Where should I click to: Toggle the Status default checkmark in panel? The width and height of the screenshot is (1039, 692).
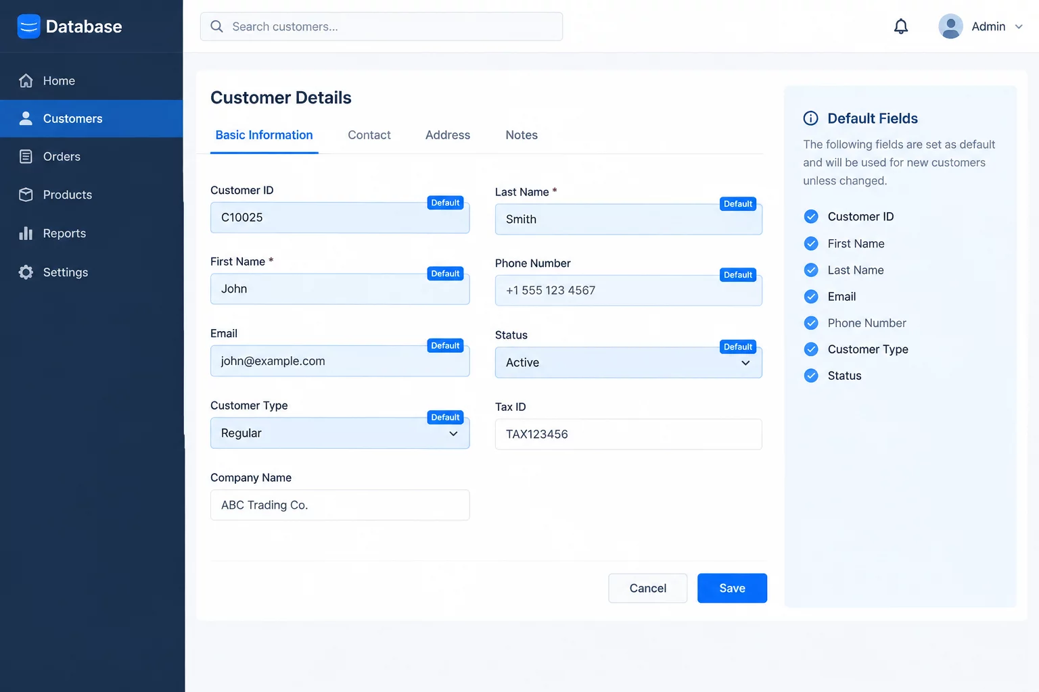pyautogui.click(x=811, y=376)
